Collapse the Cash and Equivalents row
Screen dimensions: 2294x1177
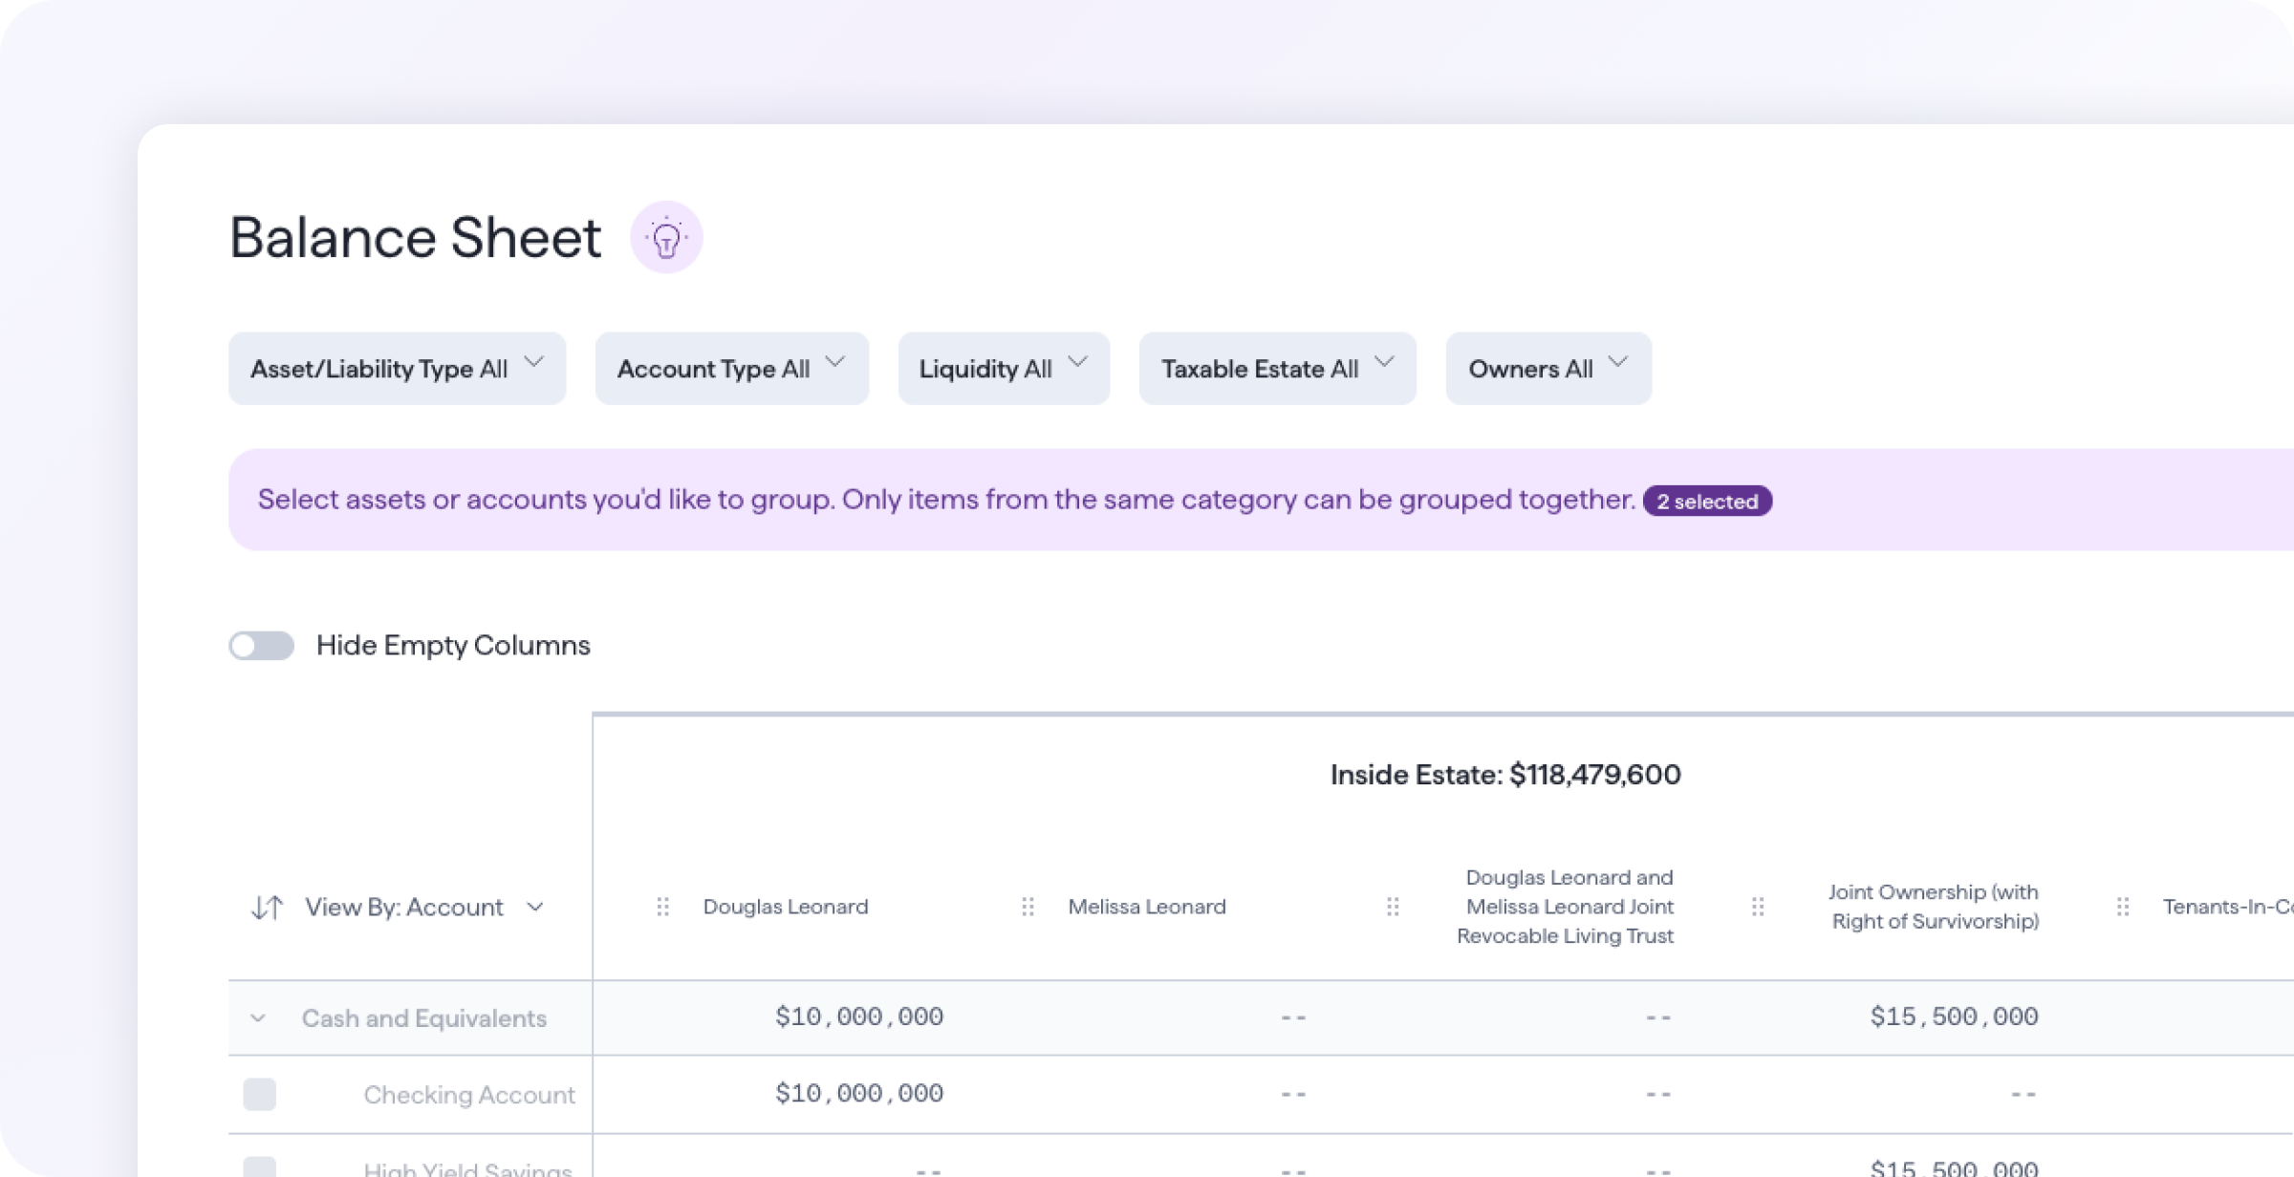click(x=258, y=1018)
